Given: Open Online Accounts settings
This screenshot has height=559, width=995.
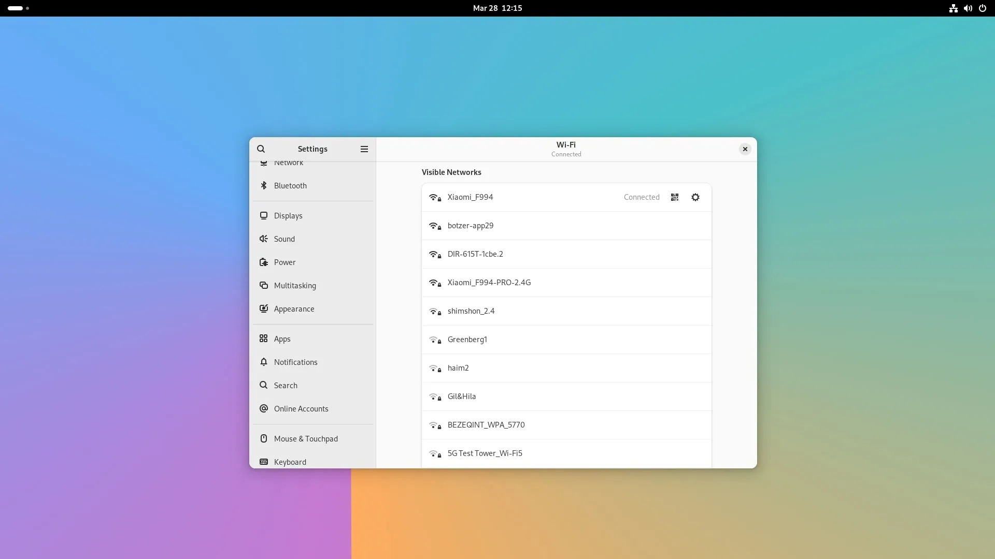Looking at the screenshot, I should (x=301, y=409).
